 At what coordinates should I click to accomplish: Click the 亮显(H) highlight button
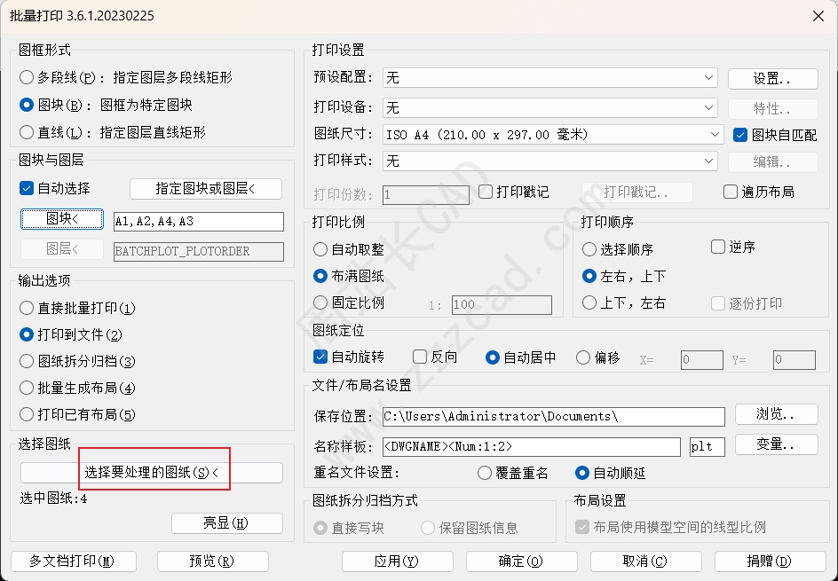[x=225, y=522]
